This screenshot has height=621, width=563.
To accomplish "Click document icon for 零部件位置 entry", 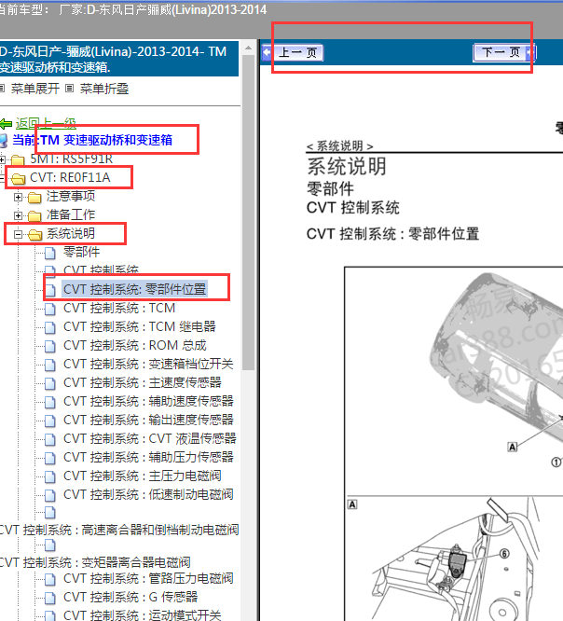I will click(50, 290).
